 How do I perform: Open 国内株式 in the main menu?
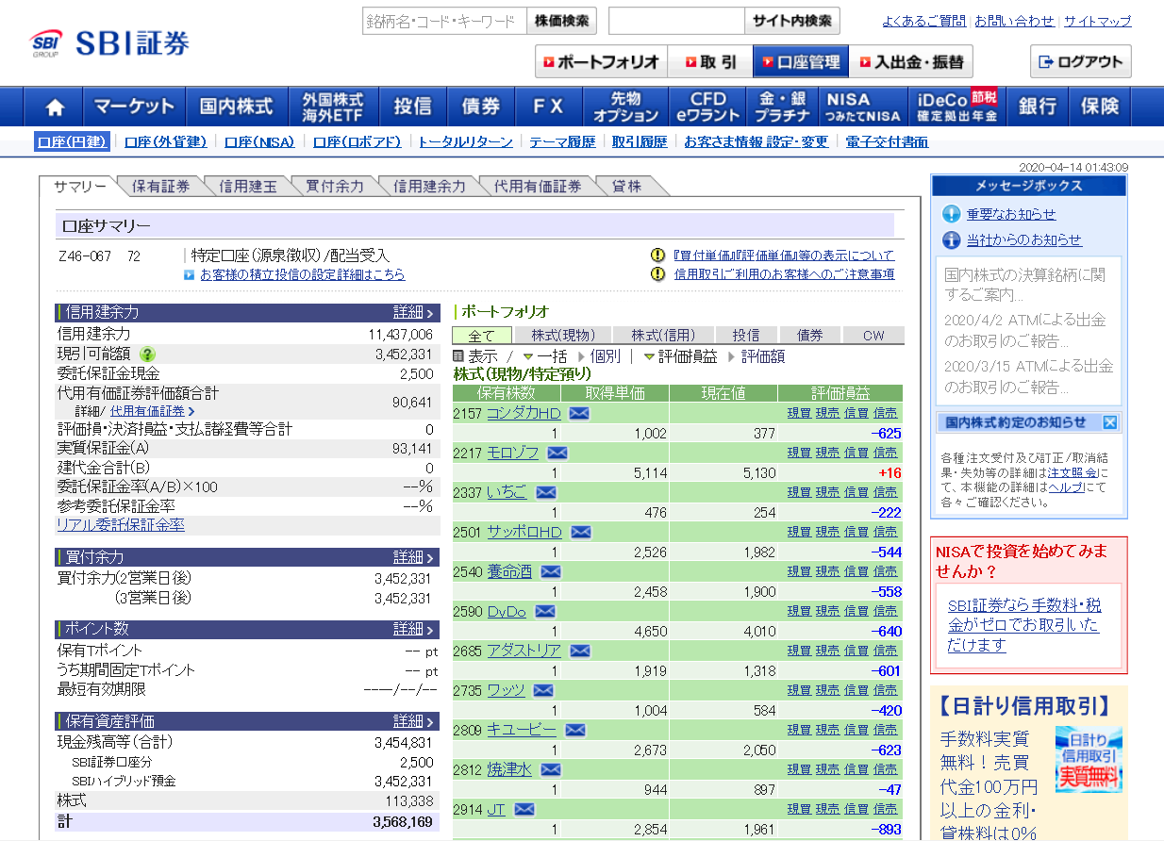coord(236,107)
